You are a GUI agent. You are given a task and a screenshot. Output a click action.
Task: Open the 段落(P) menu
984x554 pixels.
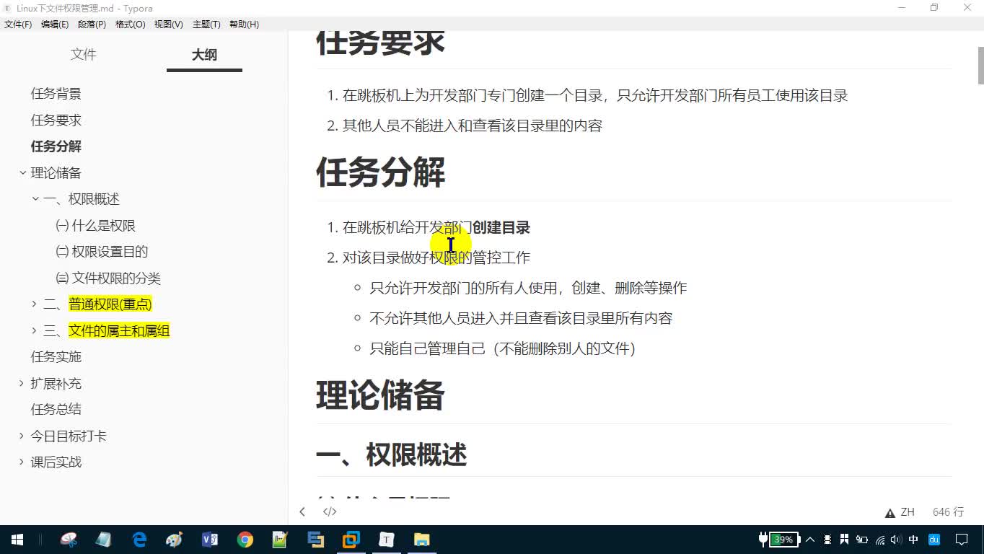point(92,25)
